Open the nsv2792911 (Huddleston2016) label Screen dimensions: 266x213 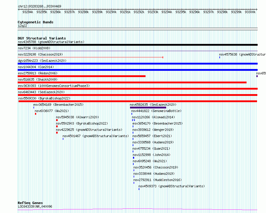click(158, 180)
